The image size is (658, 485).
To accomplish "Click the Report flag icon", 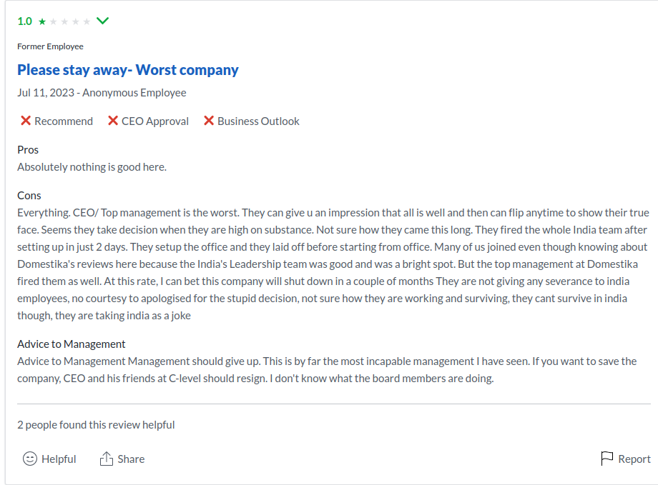I will point(607,459).
